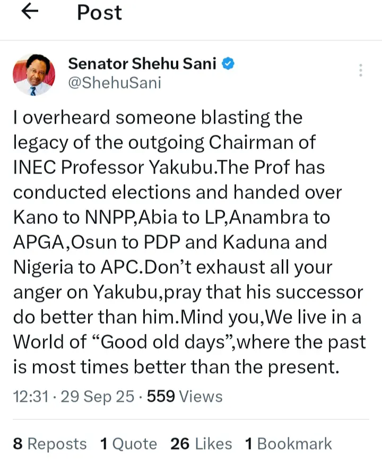
Task: Open Shehu Sani's profile picture
Action: coord(34,74)
